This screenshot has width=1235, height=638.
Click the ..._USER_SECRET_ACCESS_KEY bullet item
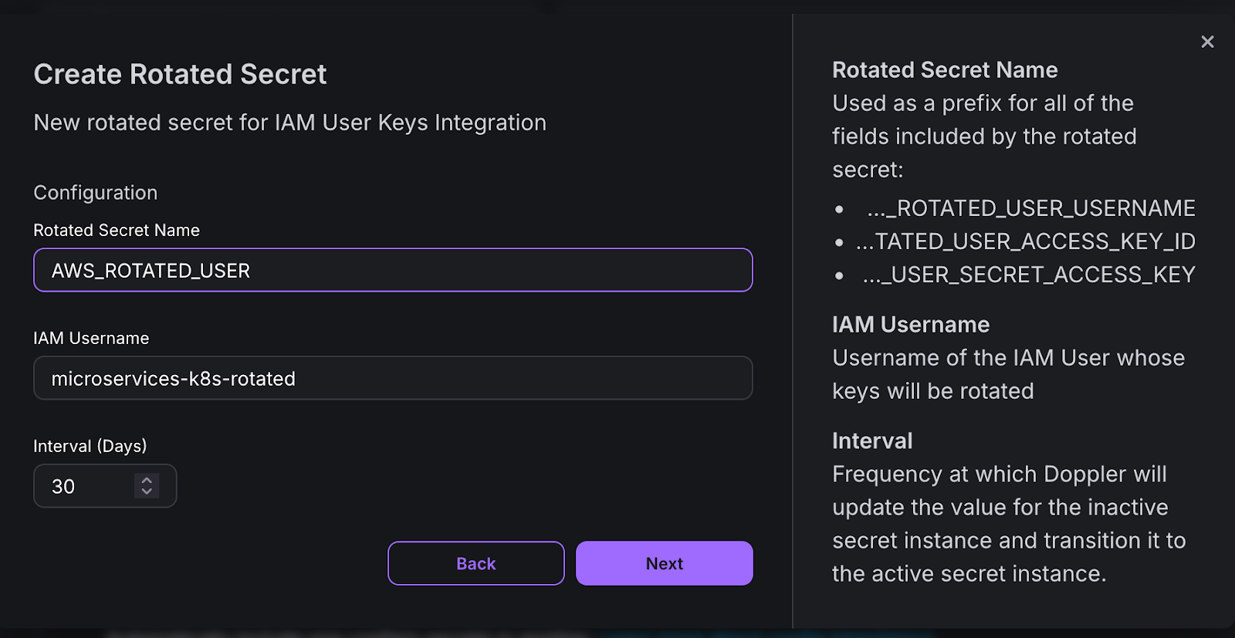1028,275
